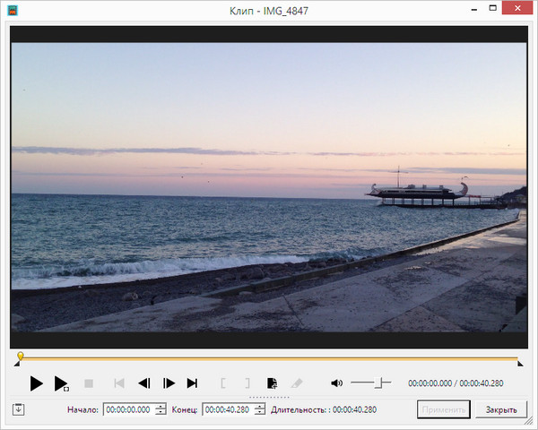538x430 pixels.
Task: Mute audio with the speaker icon
Action: (336, 383)
